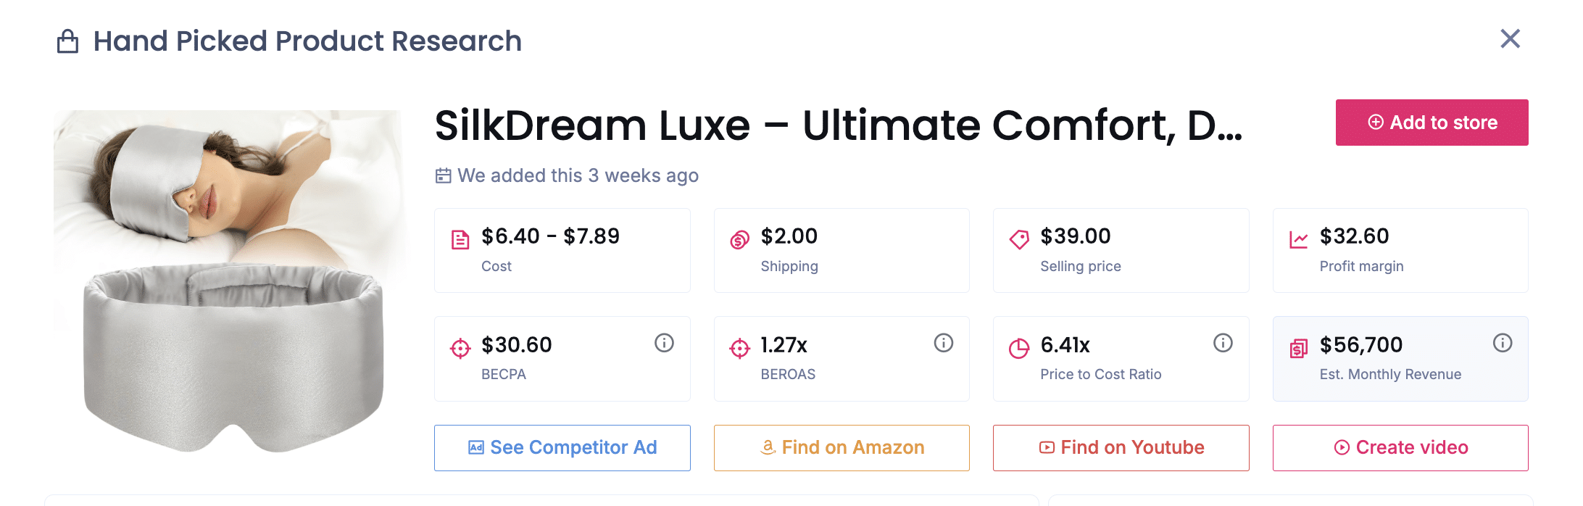Click the Add to store button
This screenshot has width=1583, height=506.
[x=1432, y=123]
